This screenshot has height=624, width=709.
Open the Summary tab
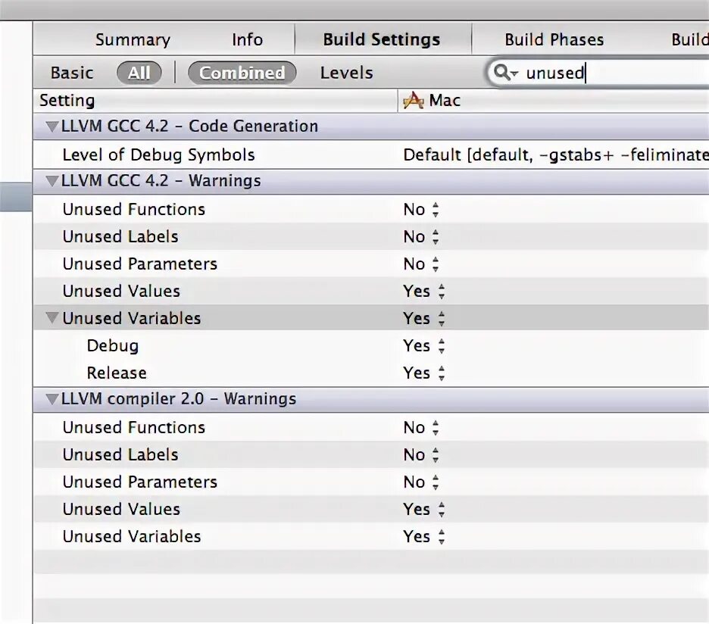pos(133,40)
